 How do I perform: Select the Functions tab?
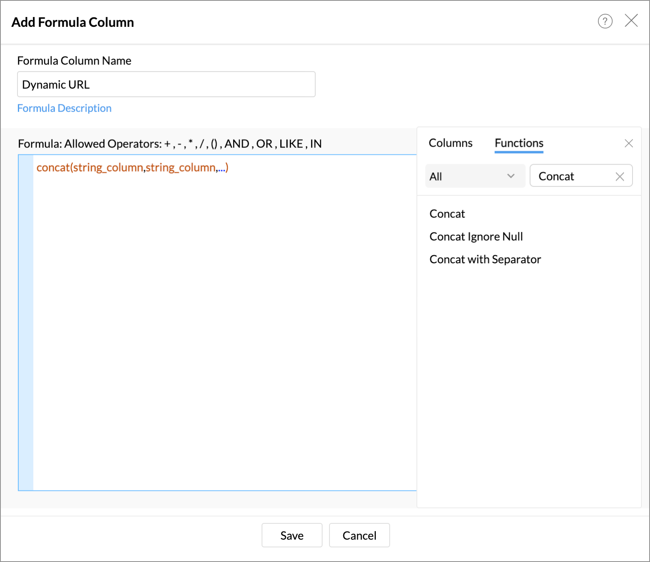[x=519, y=143]
